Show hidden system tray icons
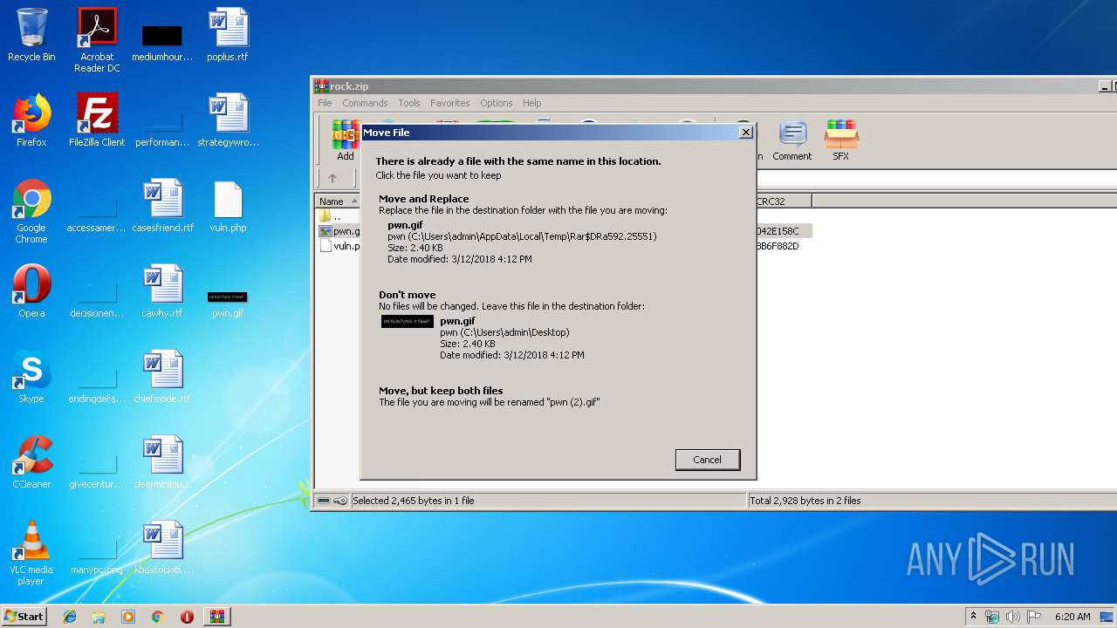The image size is (1117, 628). 973,617
